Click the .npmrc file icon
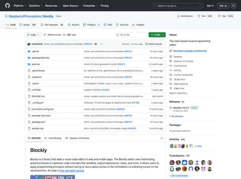Image resolution: width=241 pixels, height=179 pixels. [29, 84]
